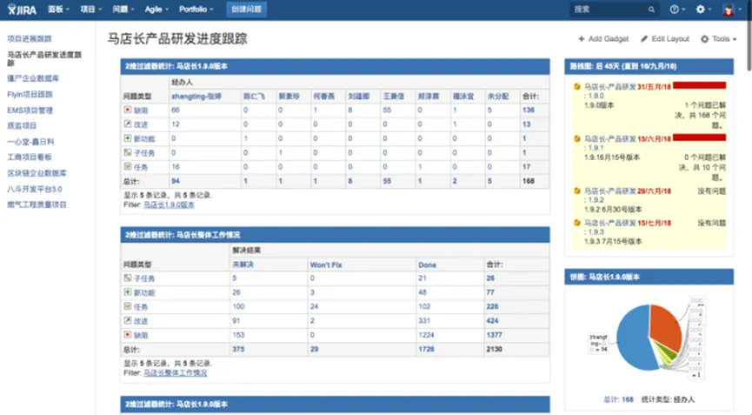
Task: Open 工商项目看板 dashboard in sidebar
Action: click(x=30, y=157)
